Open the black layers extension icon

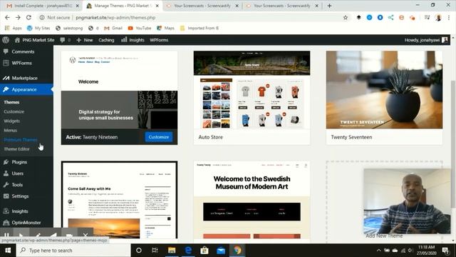[x=358, y=17]
